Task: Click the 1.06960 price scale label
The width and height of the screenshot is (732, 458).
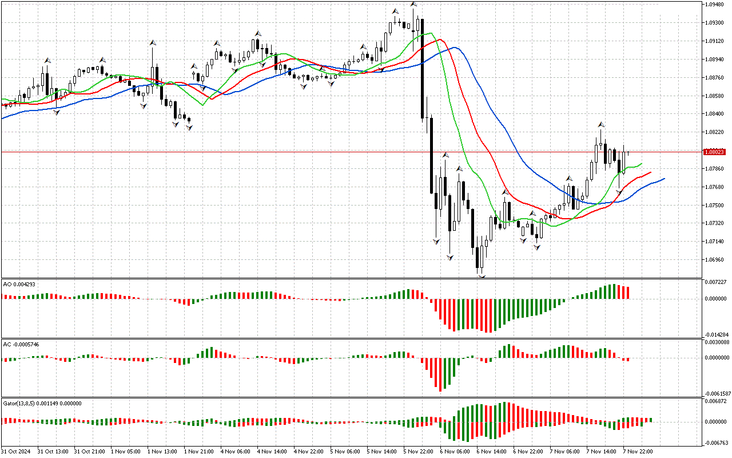Action: [x=715, y=260]
